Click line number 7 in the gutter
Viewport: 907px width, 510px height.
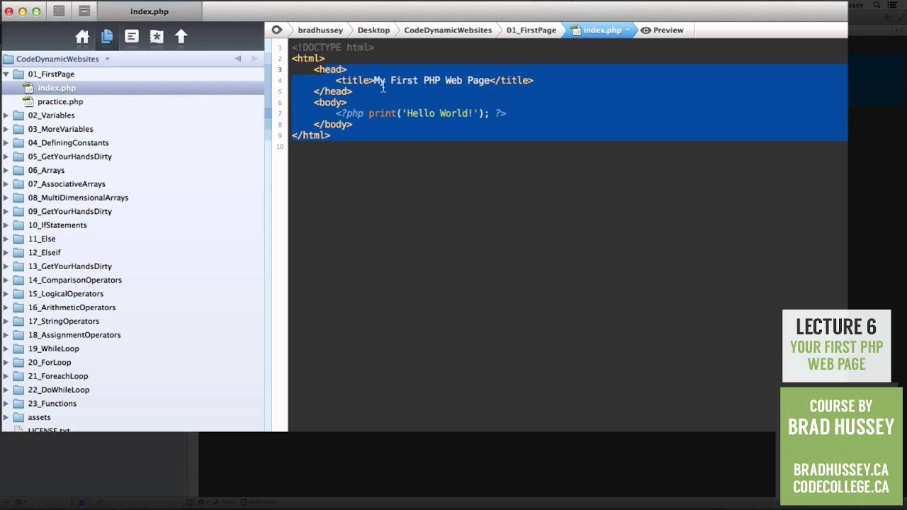[280, 114]
